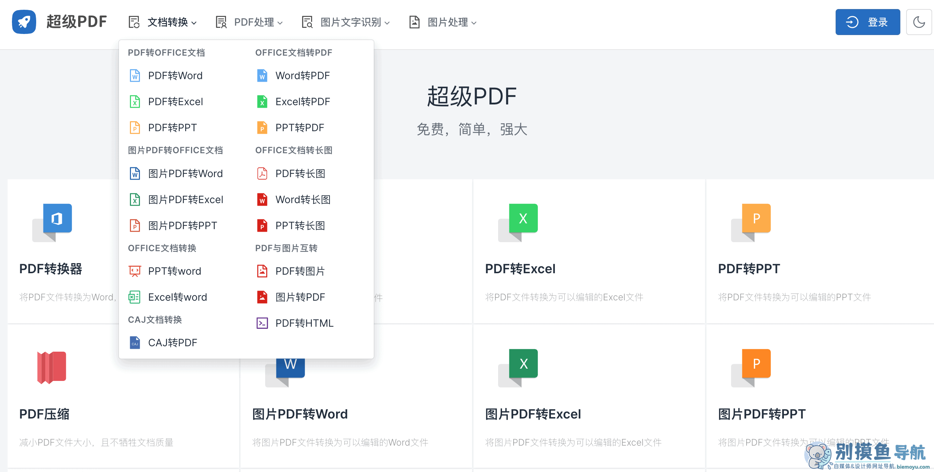Screen dimensions: 934x472
Task: Click the 图片PDF转Excel icon in menu
Action: (x=135, y=199)
